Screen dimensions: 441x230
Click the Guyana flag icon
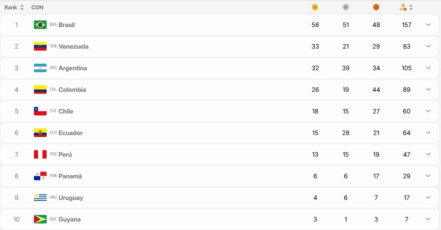click(x=40, y=219)
